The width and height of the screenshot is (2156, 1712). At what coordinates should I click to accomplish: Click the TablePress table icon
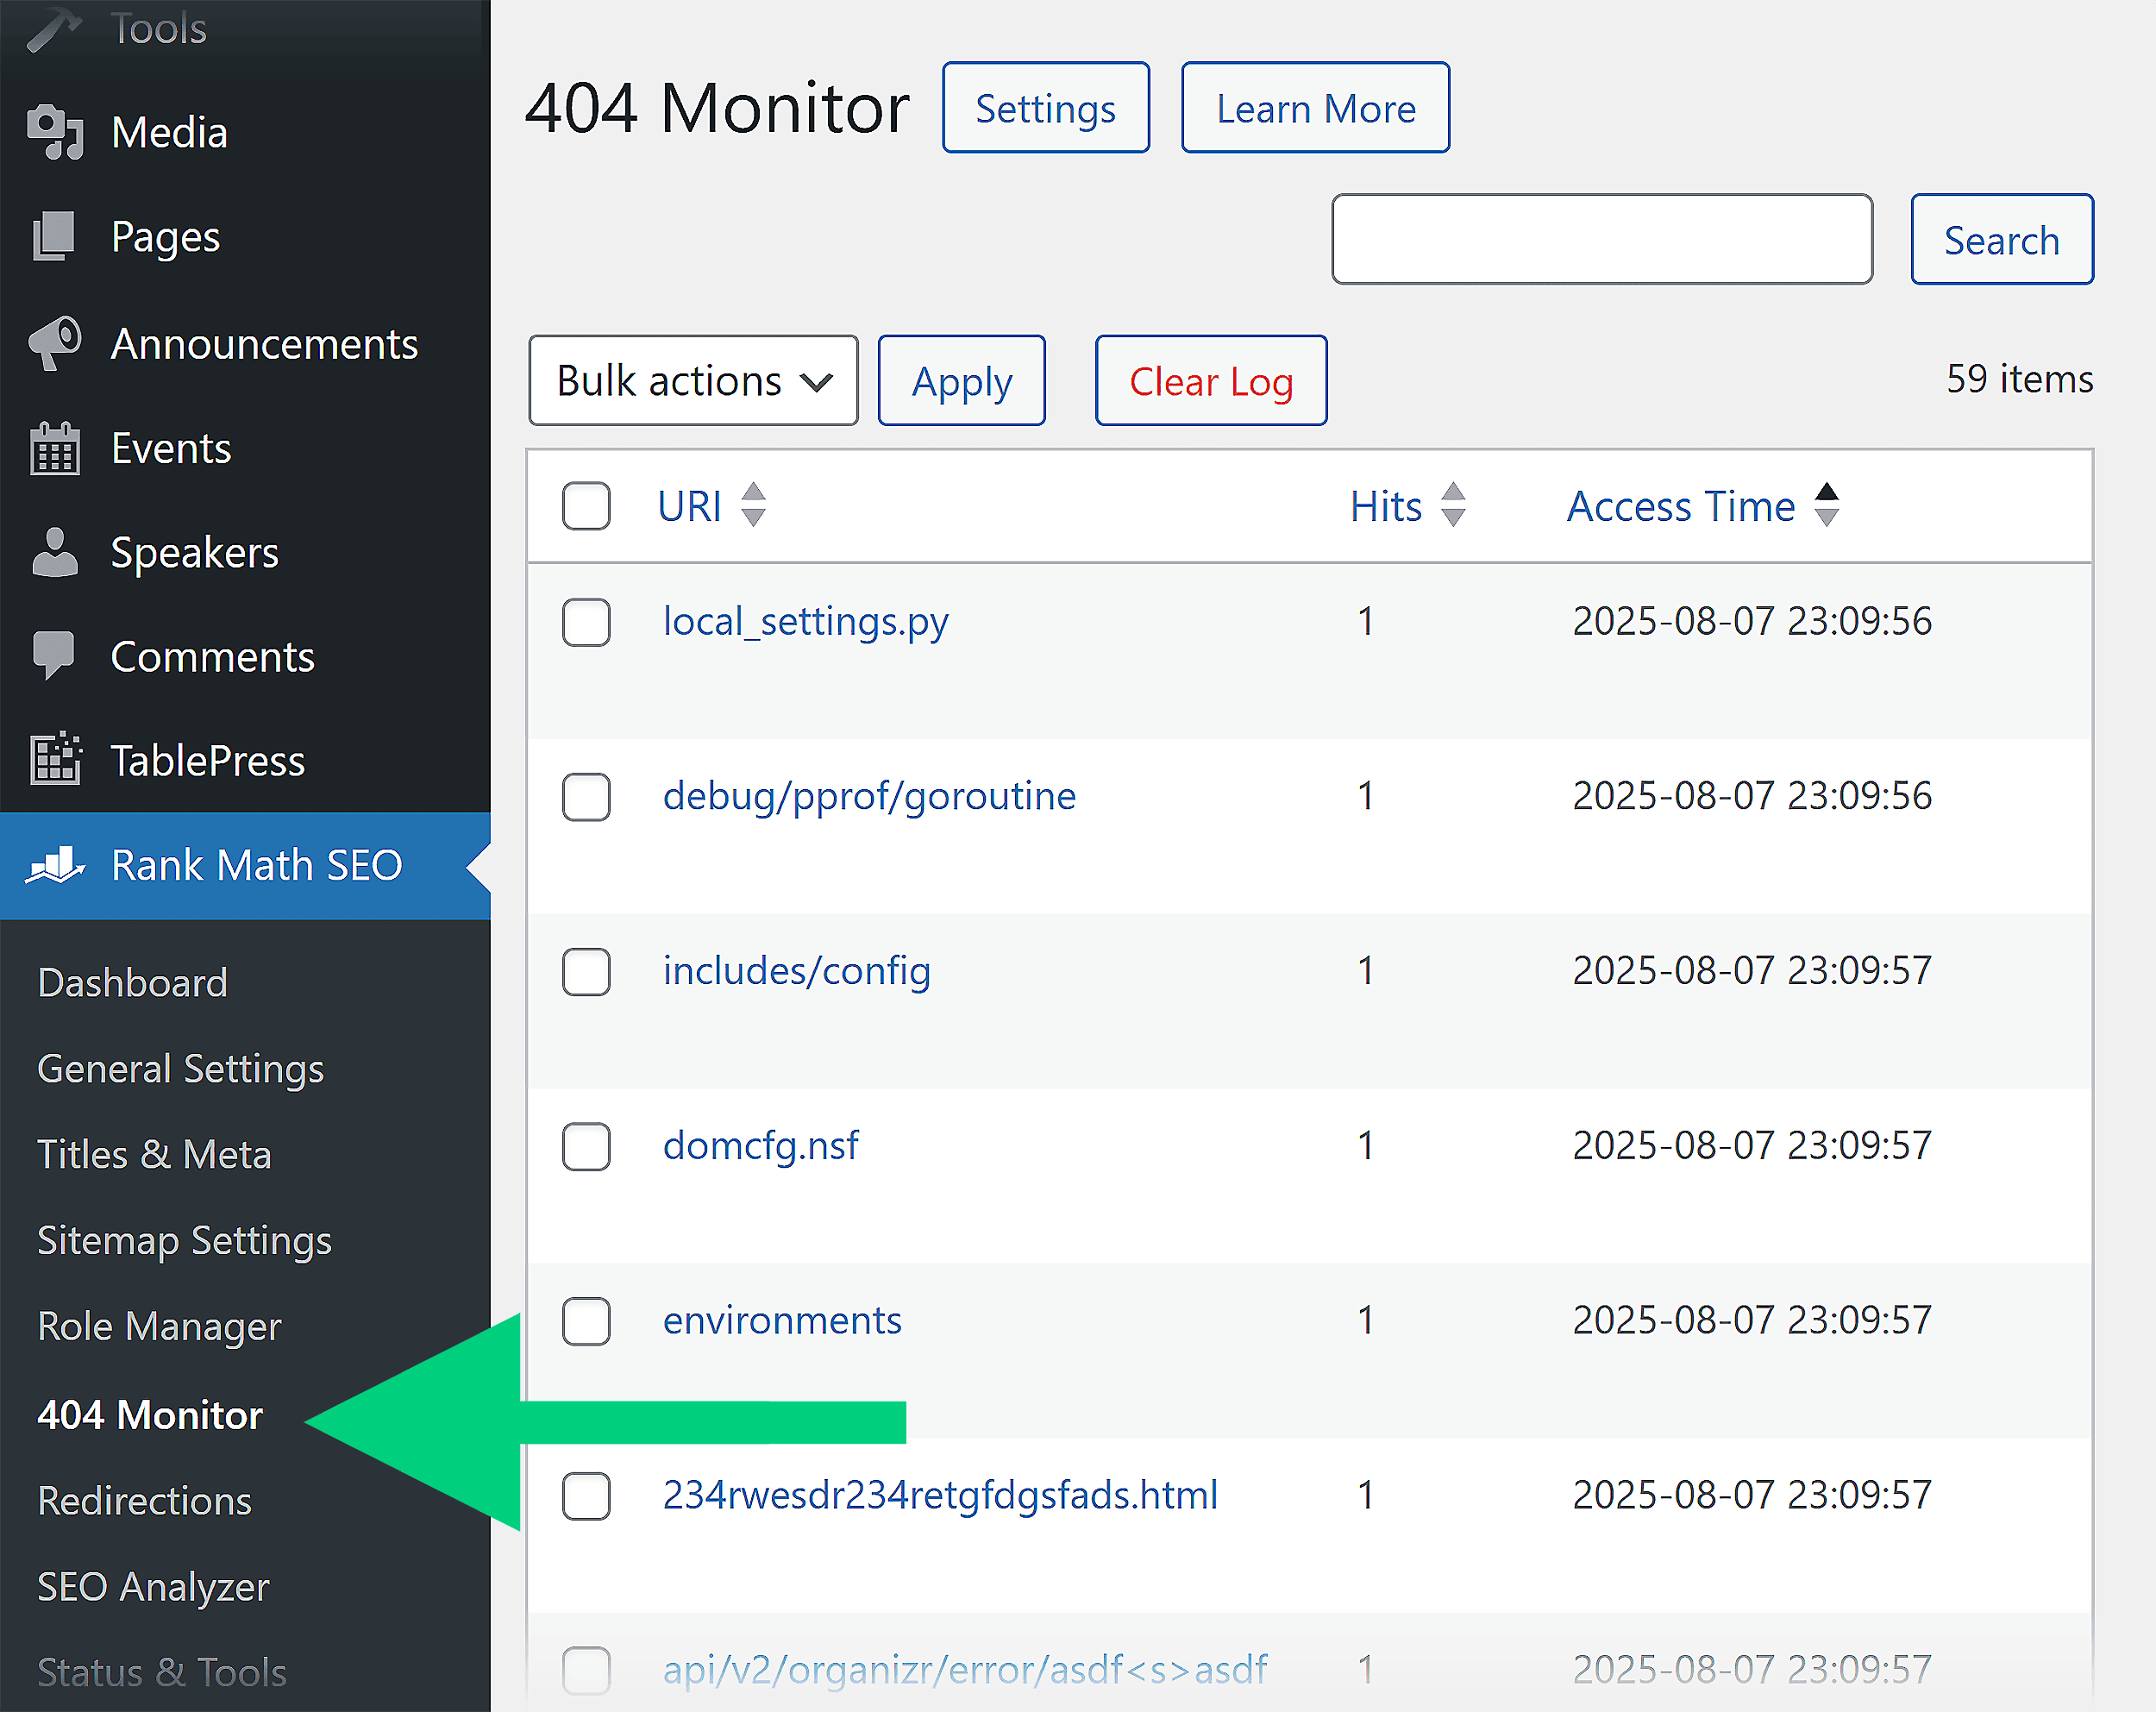[x=55, y=760]
